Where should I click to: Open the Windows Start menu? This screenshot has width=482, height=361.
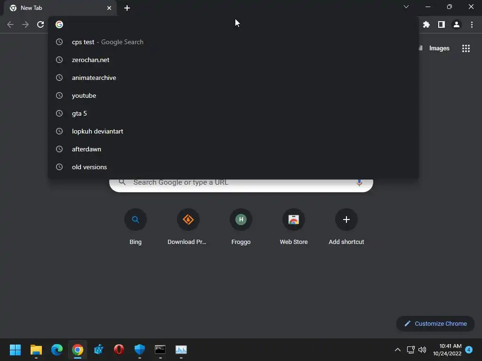tap(15, 350)
